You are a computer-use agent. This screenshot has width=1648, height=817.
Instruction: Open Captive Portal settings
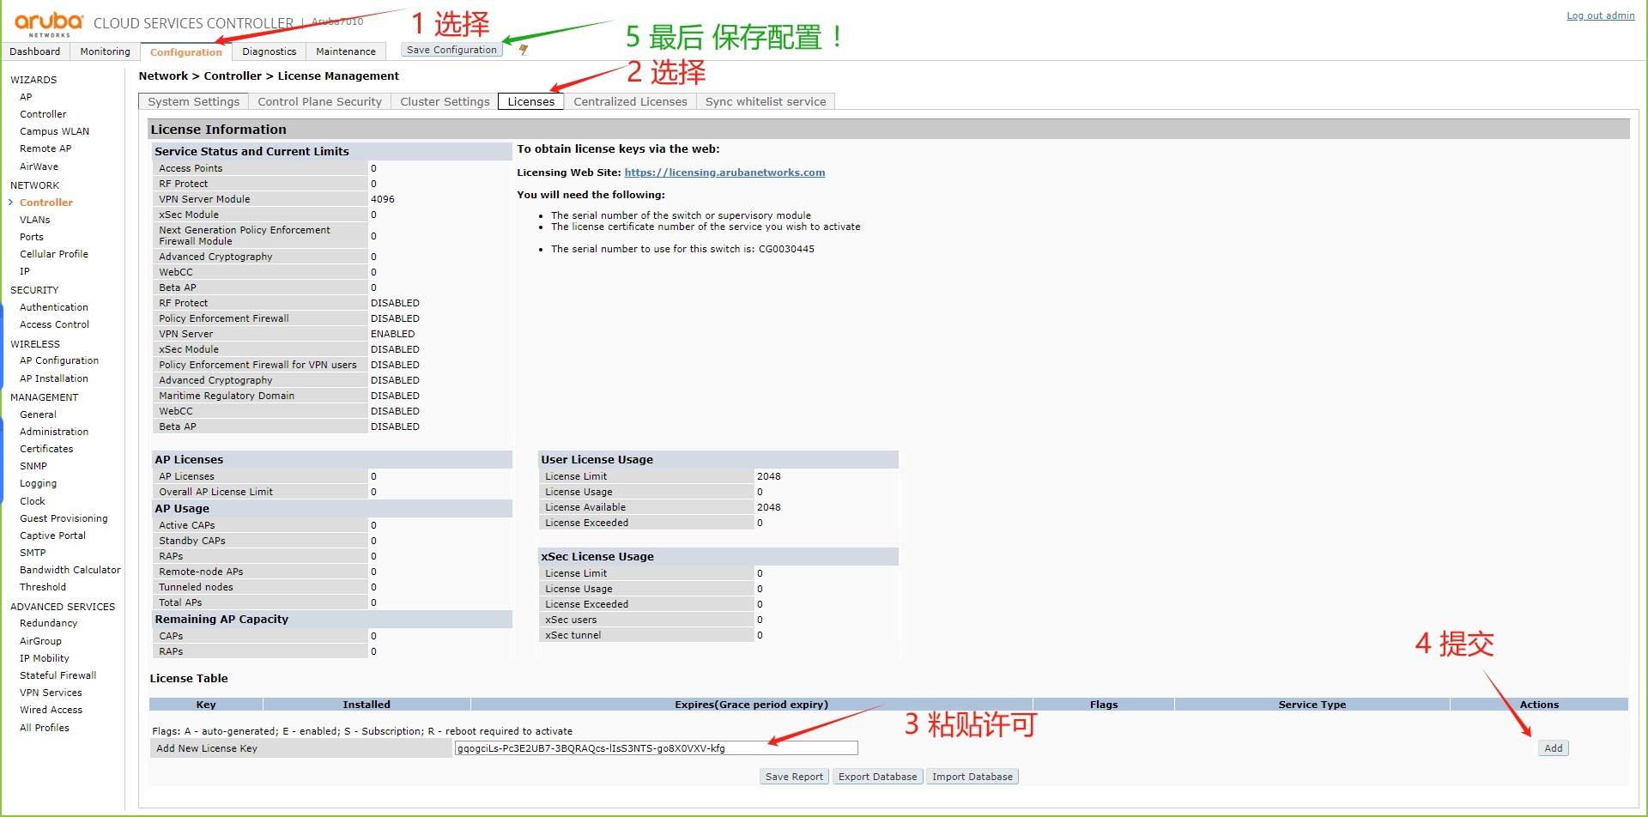[52, 536]
